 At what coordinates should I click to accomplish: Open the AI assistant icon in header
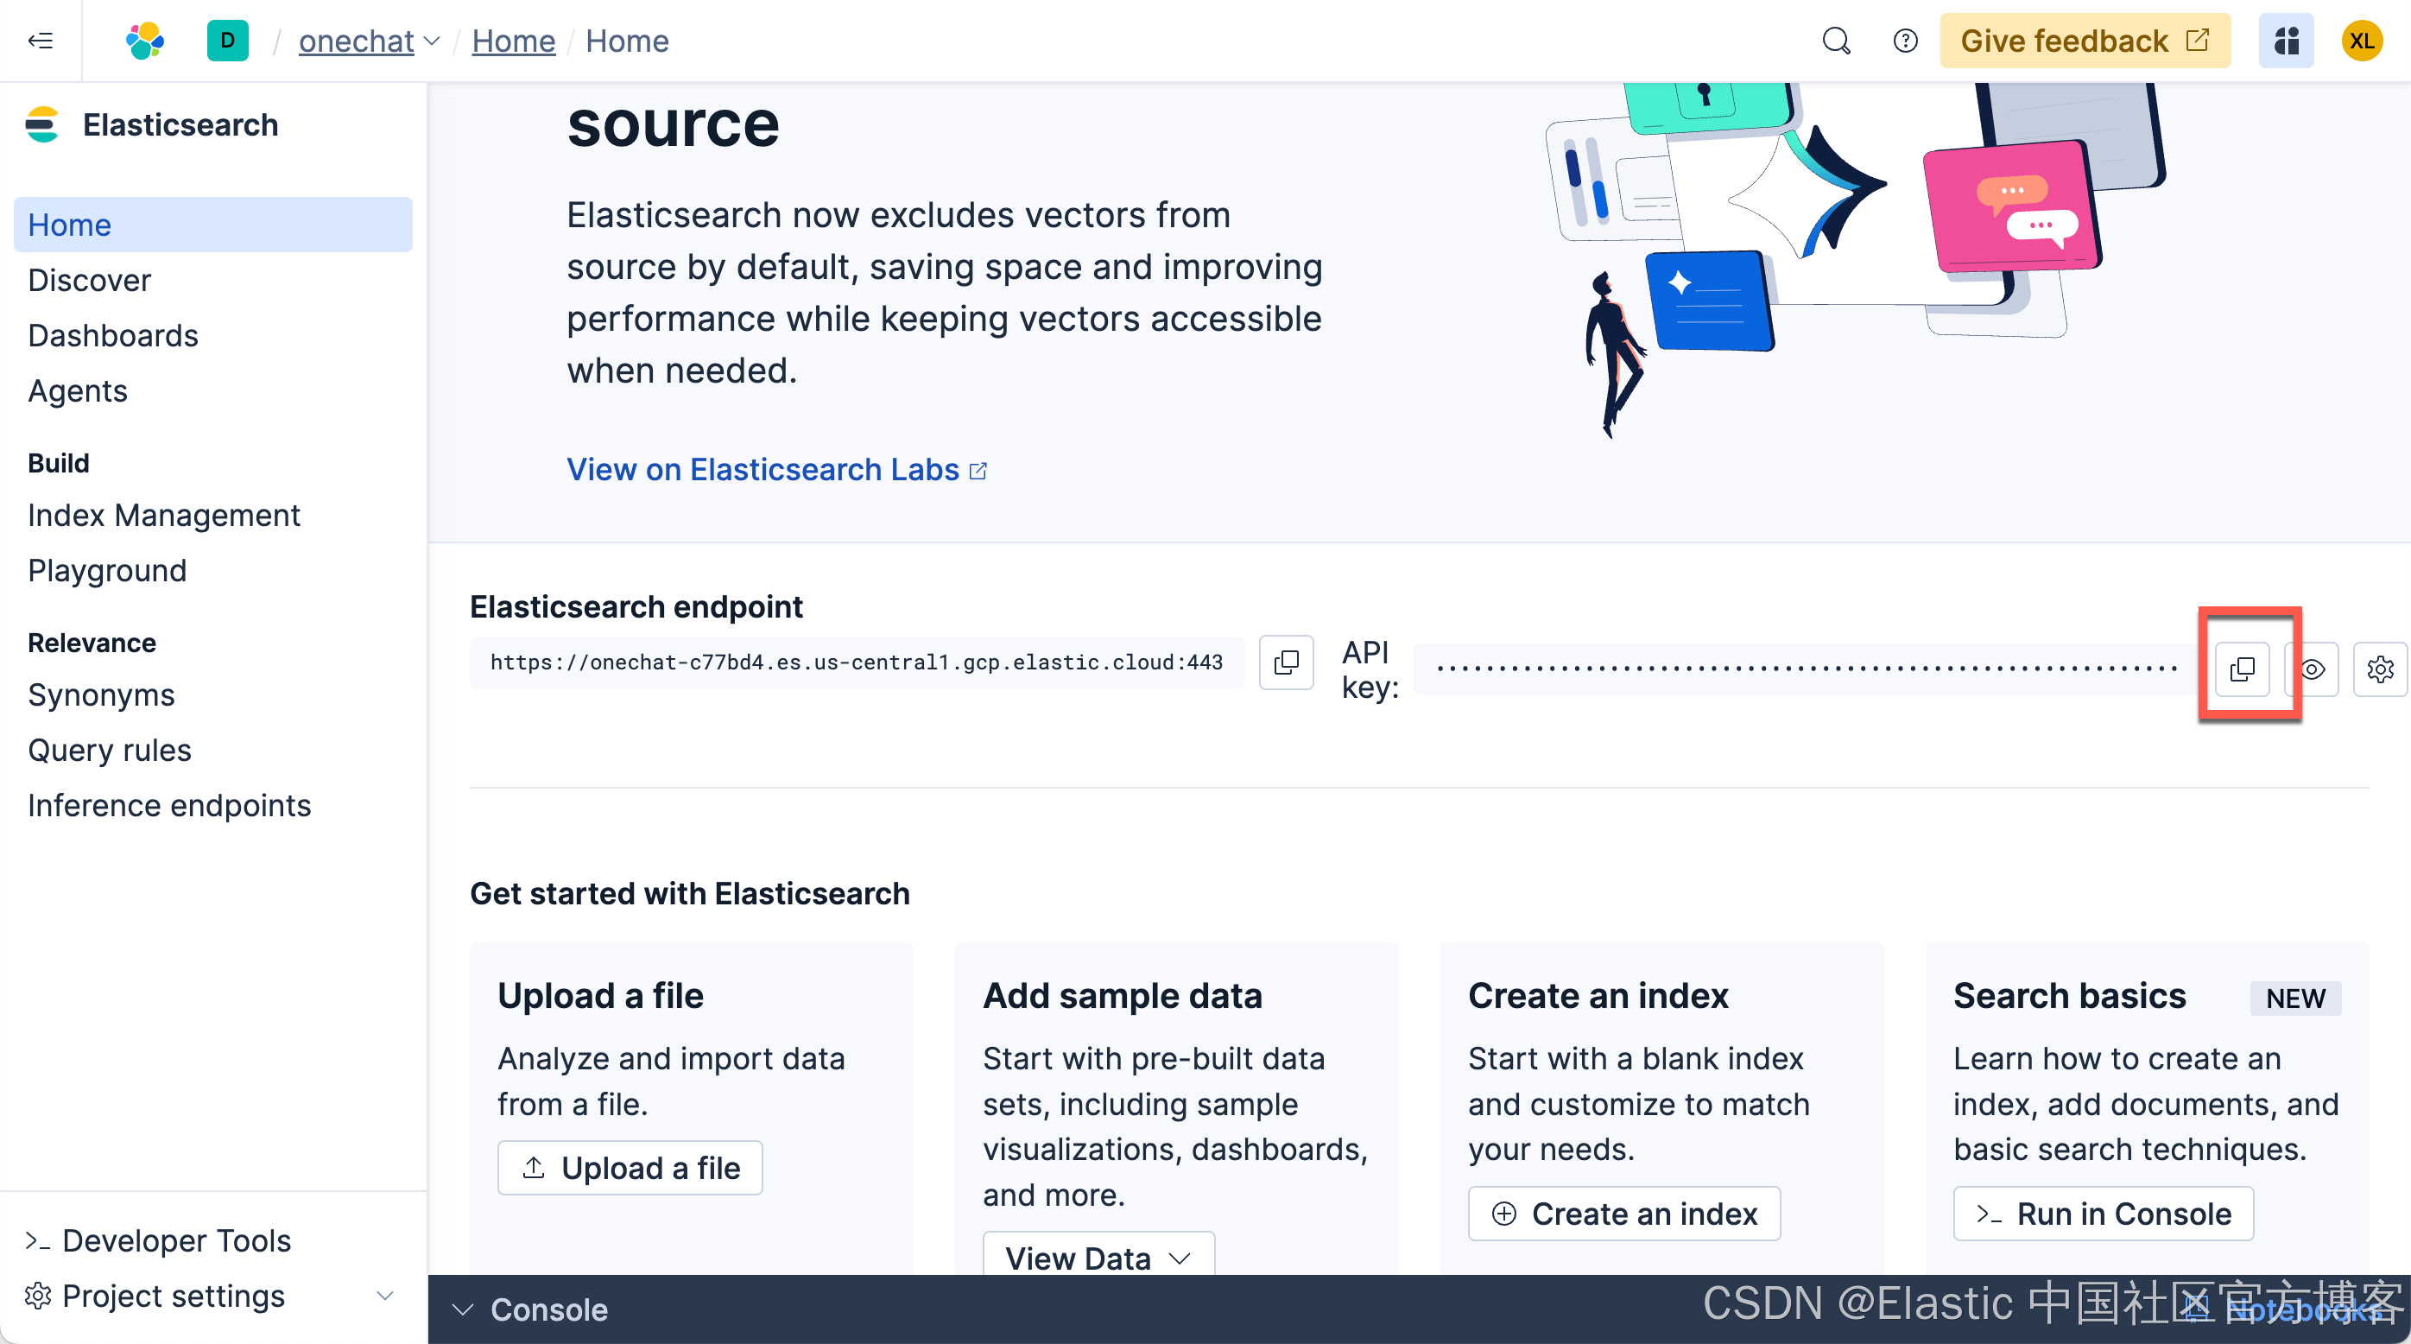point(2286,41)
